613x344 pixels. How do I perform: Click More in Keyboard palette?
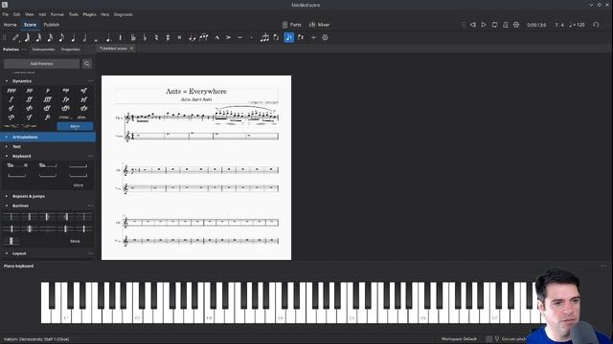point(79,185)
